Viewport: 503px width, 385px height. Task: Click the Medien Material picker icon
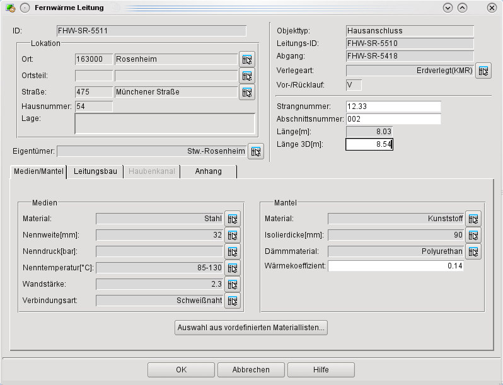(x=233, y=219)
